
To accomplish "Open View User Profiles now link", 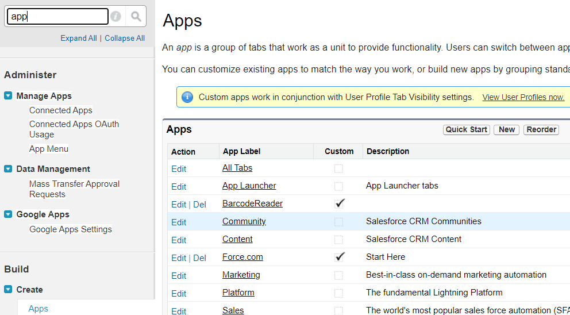I will point(523,97).
